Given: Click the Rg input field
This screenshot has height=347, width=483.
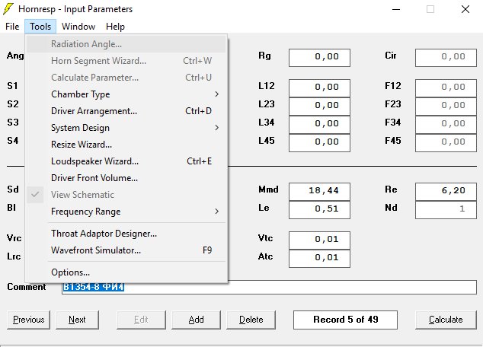Looking at the screenshot, I should tap(319, 58).
